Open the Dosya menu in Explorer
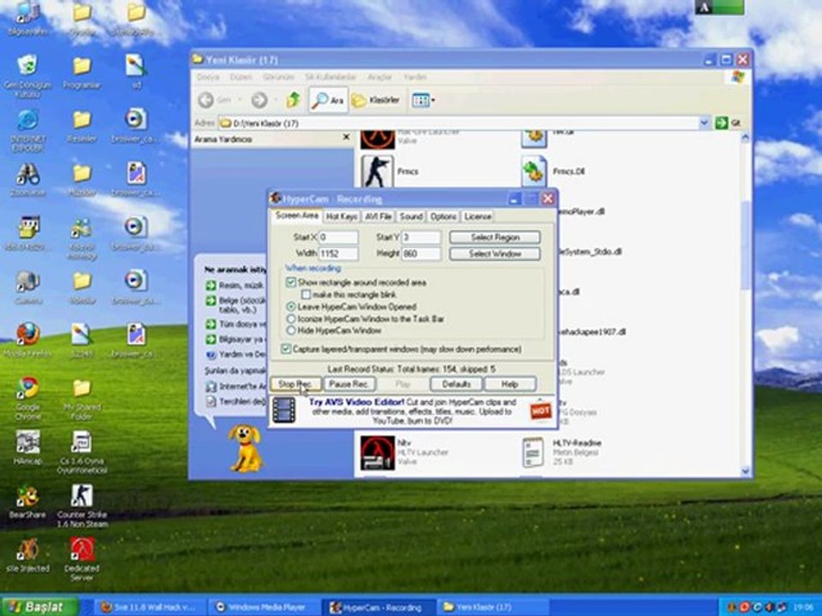Image resolution: width=822 pixels, height=616 pixels. pyautogui.click(x=207, y=77)
